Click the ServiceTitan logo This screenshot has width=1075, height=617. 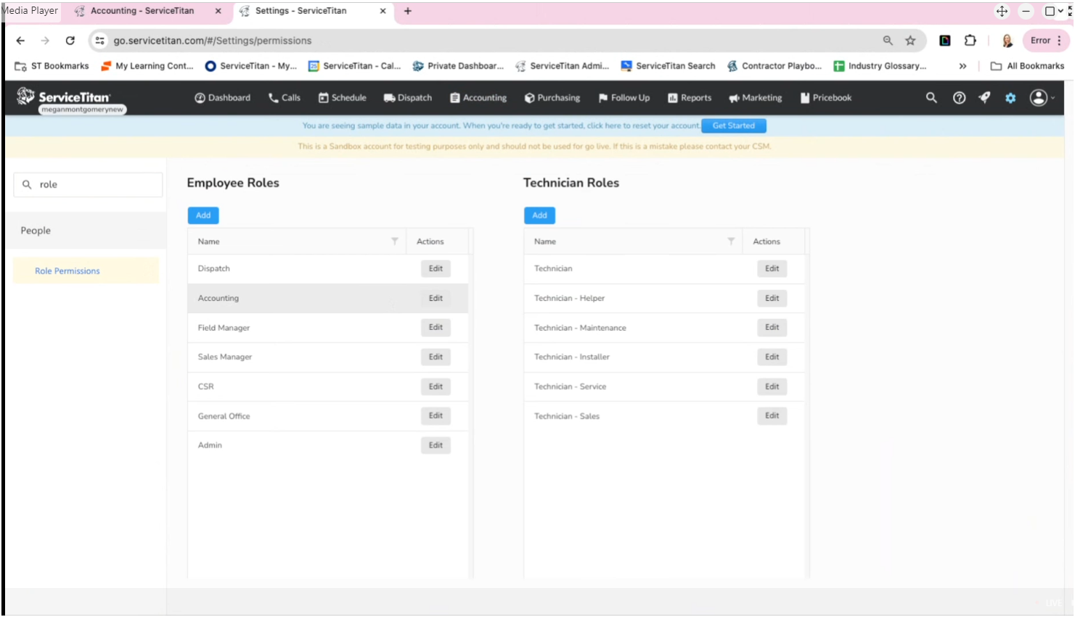point(64,96)
